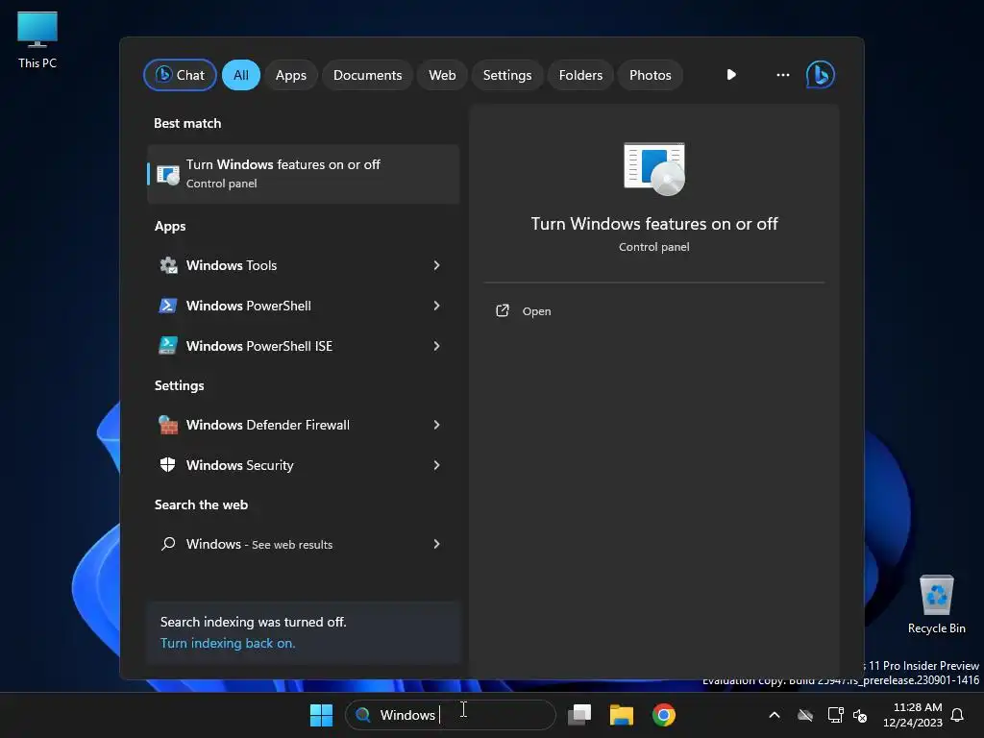Open the Start menu Windows logo

[321, 715]
